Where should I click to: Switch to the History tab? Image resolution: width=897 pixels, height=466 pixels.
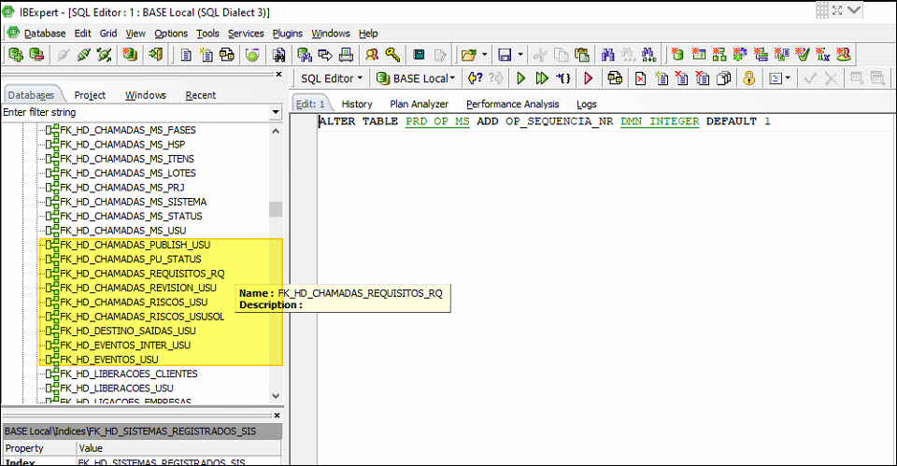pyautogui.click(x=356, y=104)
